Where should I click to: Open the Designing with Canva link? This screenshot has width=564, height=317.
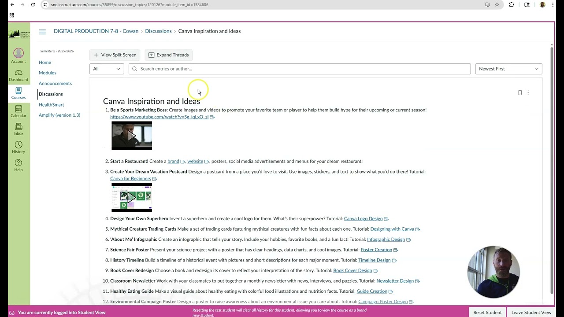click(x=392, y=229)
